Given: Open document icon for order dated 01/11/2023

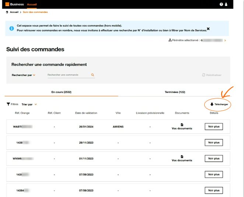Looking at the screenshot, I should click(182, 157).
